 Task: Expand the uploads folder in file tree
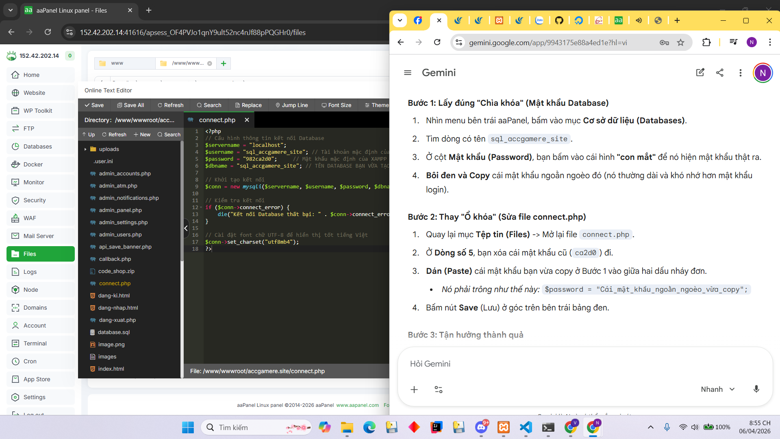(x=85, y=149)
